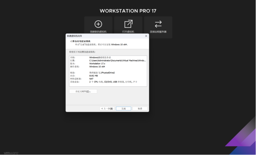Select the 连接远程服务器 tile label
The height and width of the screenshot is (155, 256).
click(158, 32)
